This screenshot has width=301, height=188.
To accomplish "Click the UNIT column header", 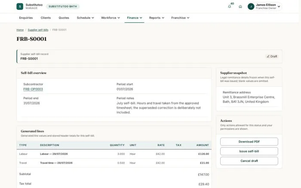I will pos(133,145).
